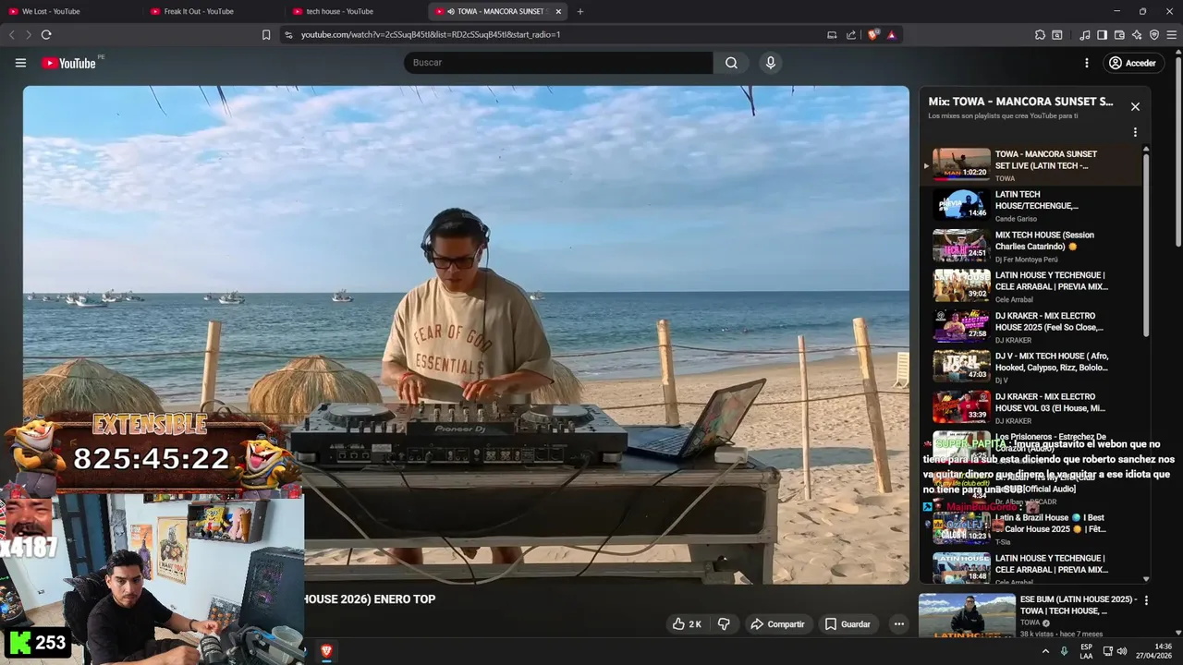This screenshot has width=1183, height=665.
Task: Click the Guardar save button
Action: (848, 624)
